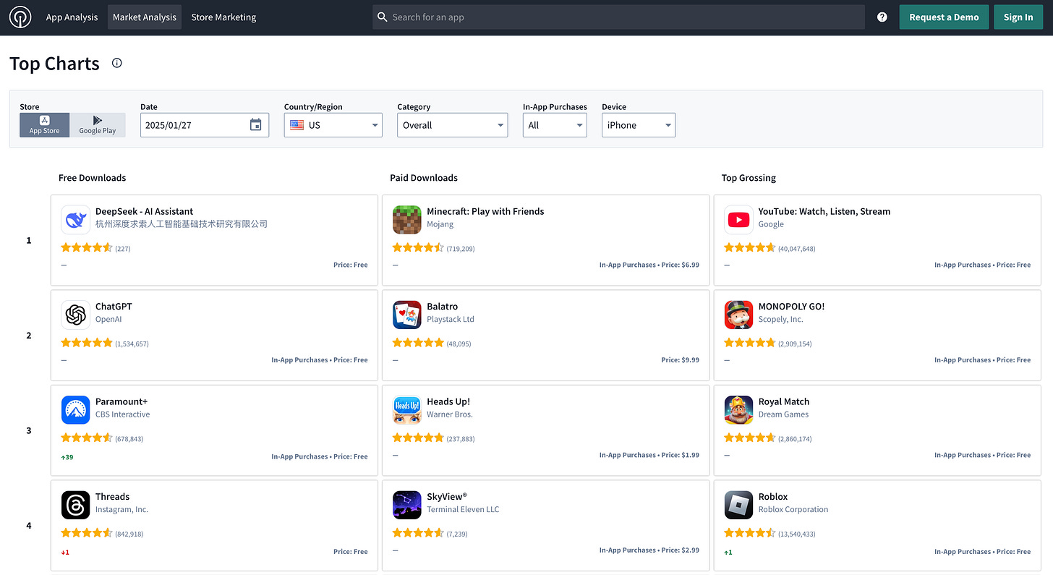This screenshot has width=1053, height=575.
Task: Click the Request a Demo button
Action: pos(944,17)
